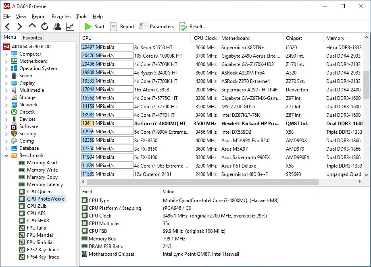The image size is (371, 267).
Task: Select the Network icon in tree
Action: 14,105
